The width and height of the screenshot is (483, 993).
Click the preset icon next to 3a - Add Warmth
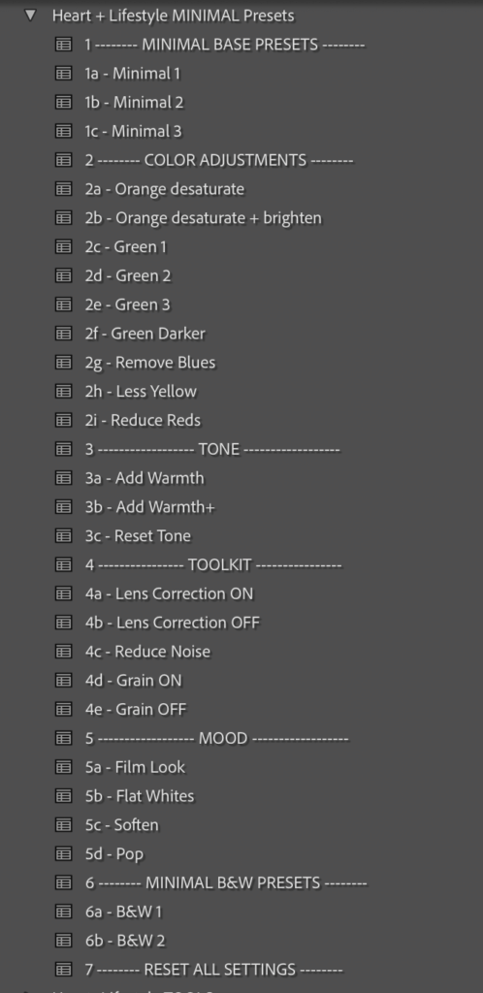[x=63, y=478]
